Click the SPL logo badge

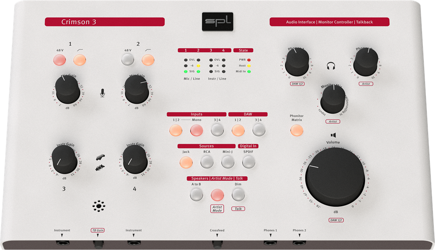[x=217, y=21]
